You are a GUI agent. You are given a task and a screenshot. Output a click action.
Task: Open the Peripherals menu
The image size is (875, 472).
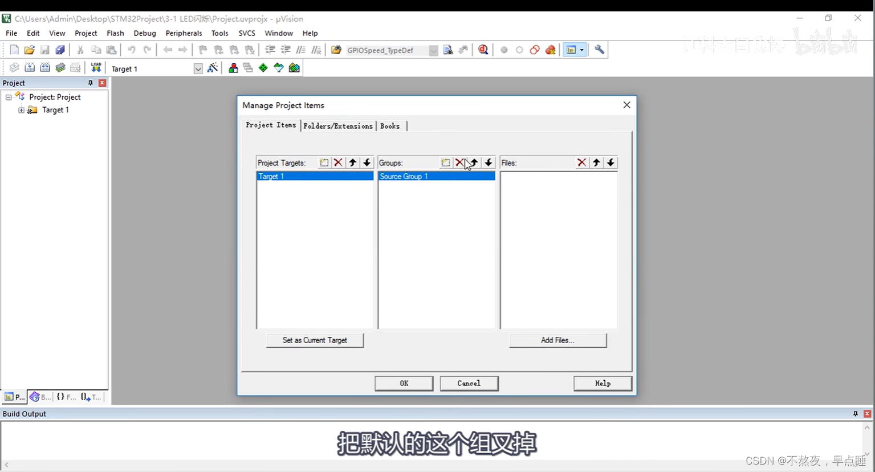(184, 33)
